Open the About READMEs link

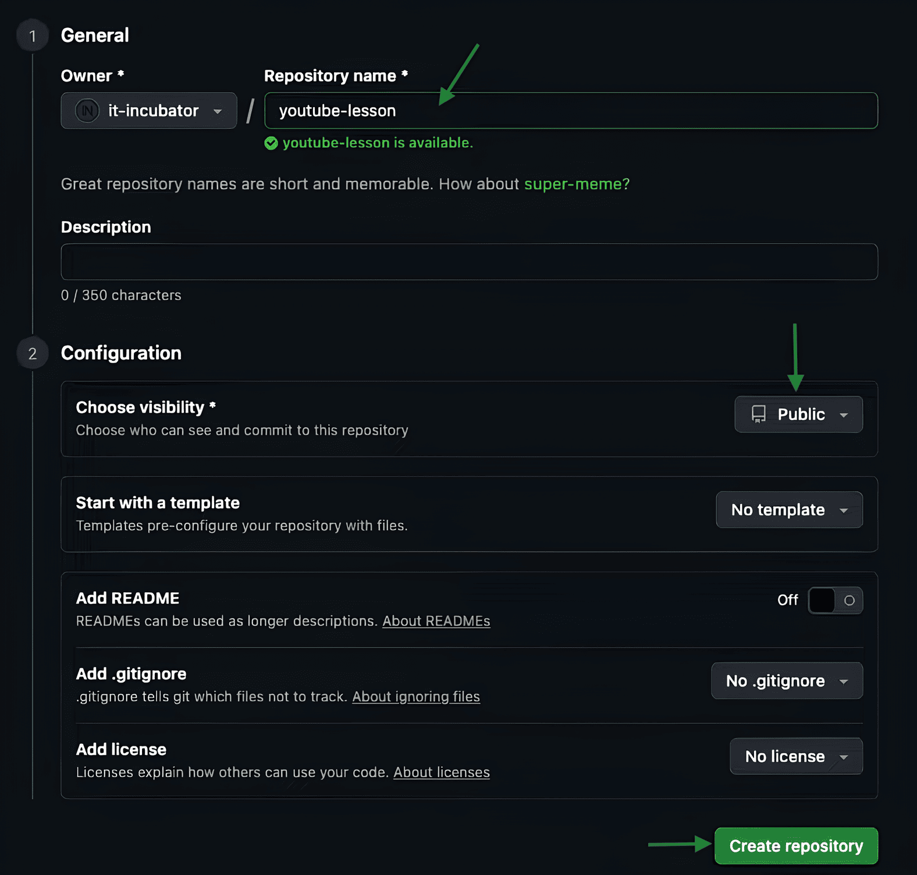pyautogui.click(x=436, y=621)
